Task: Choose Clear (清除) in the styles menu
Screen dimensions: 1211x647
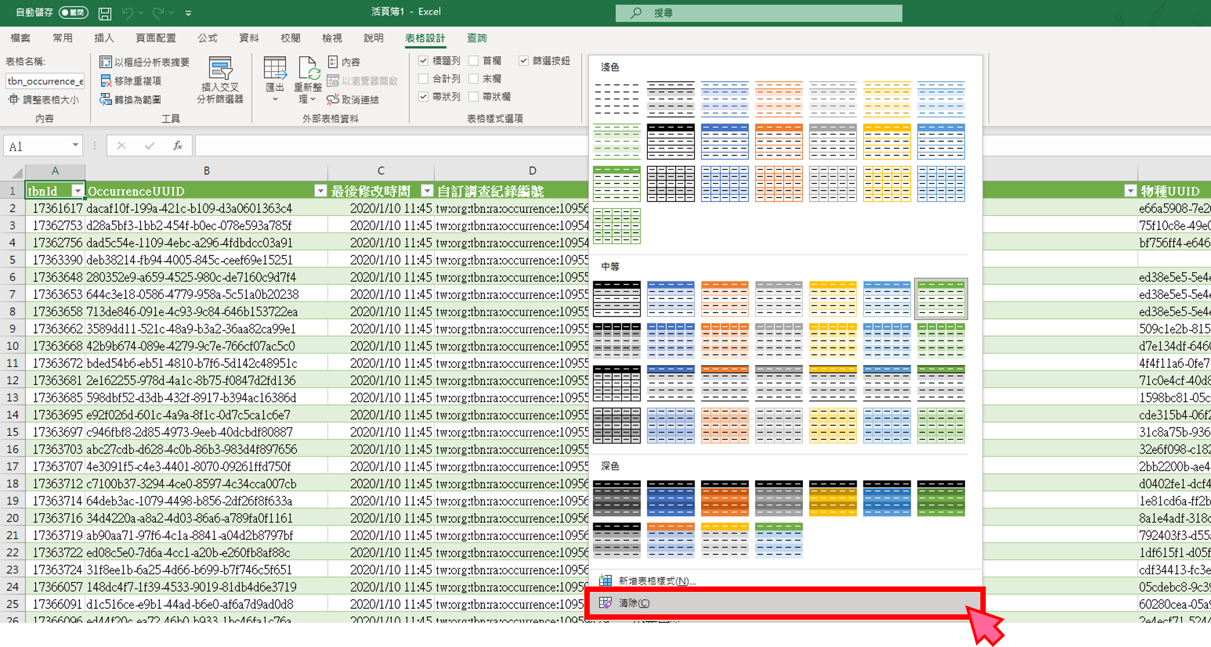Action: (x=634, y=603)
